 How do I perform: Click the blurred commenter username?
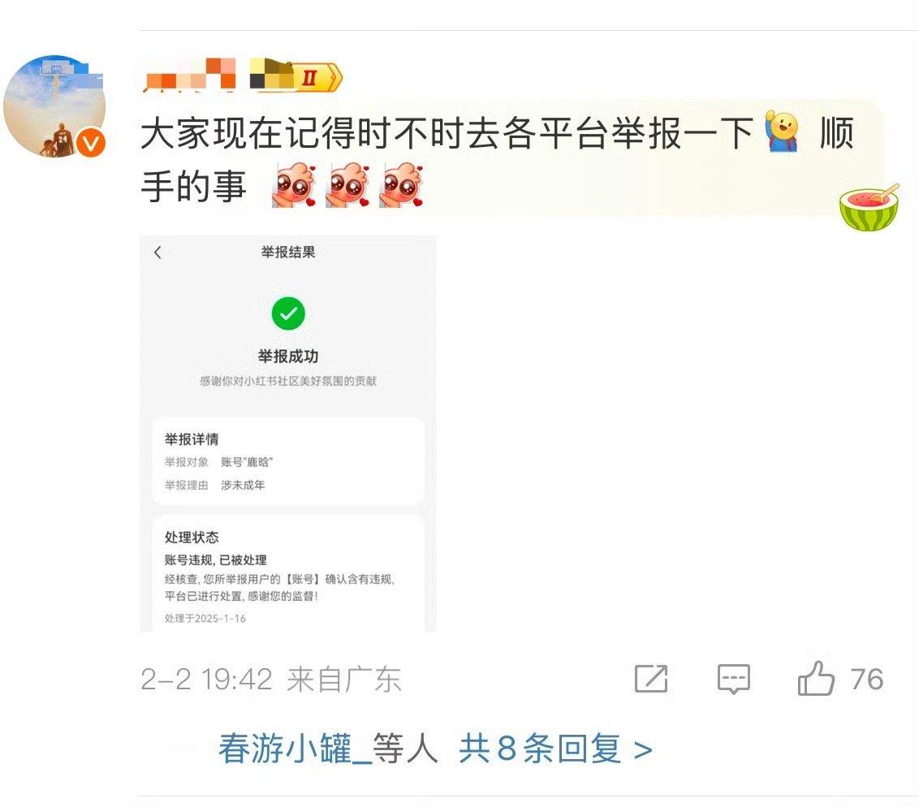[189, 75]
